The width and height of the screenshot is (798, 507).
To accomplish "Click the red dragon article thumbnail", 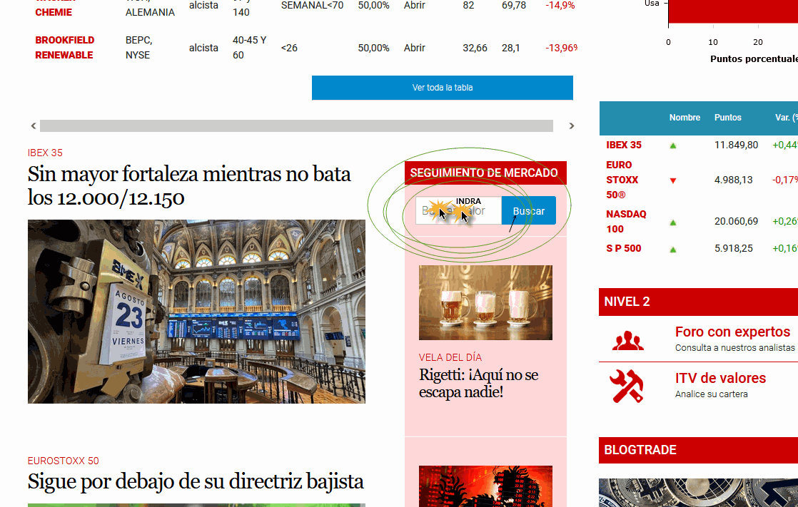I will pos(485,486).
